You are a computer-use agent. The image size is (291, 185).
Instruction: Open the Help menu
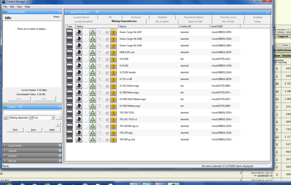point(27,7)
